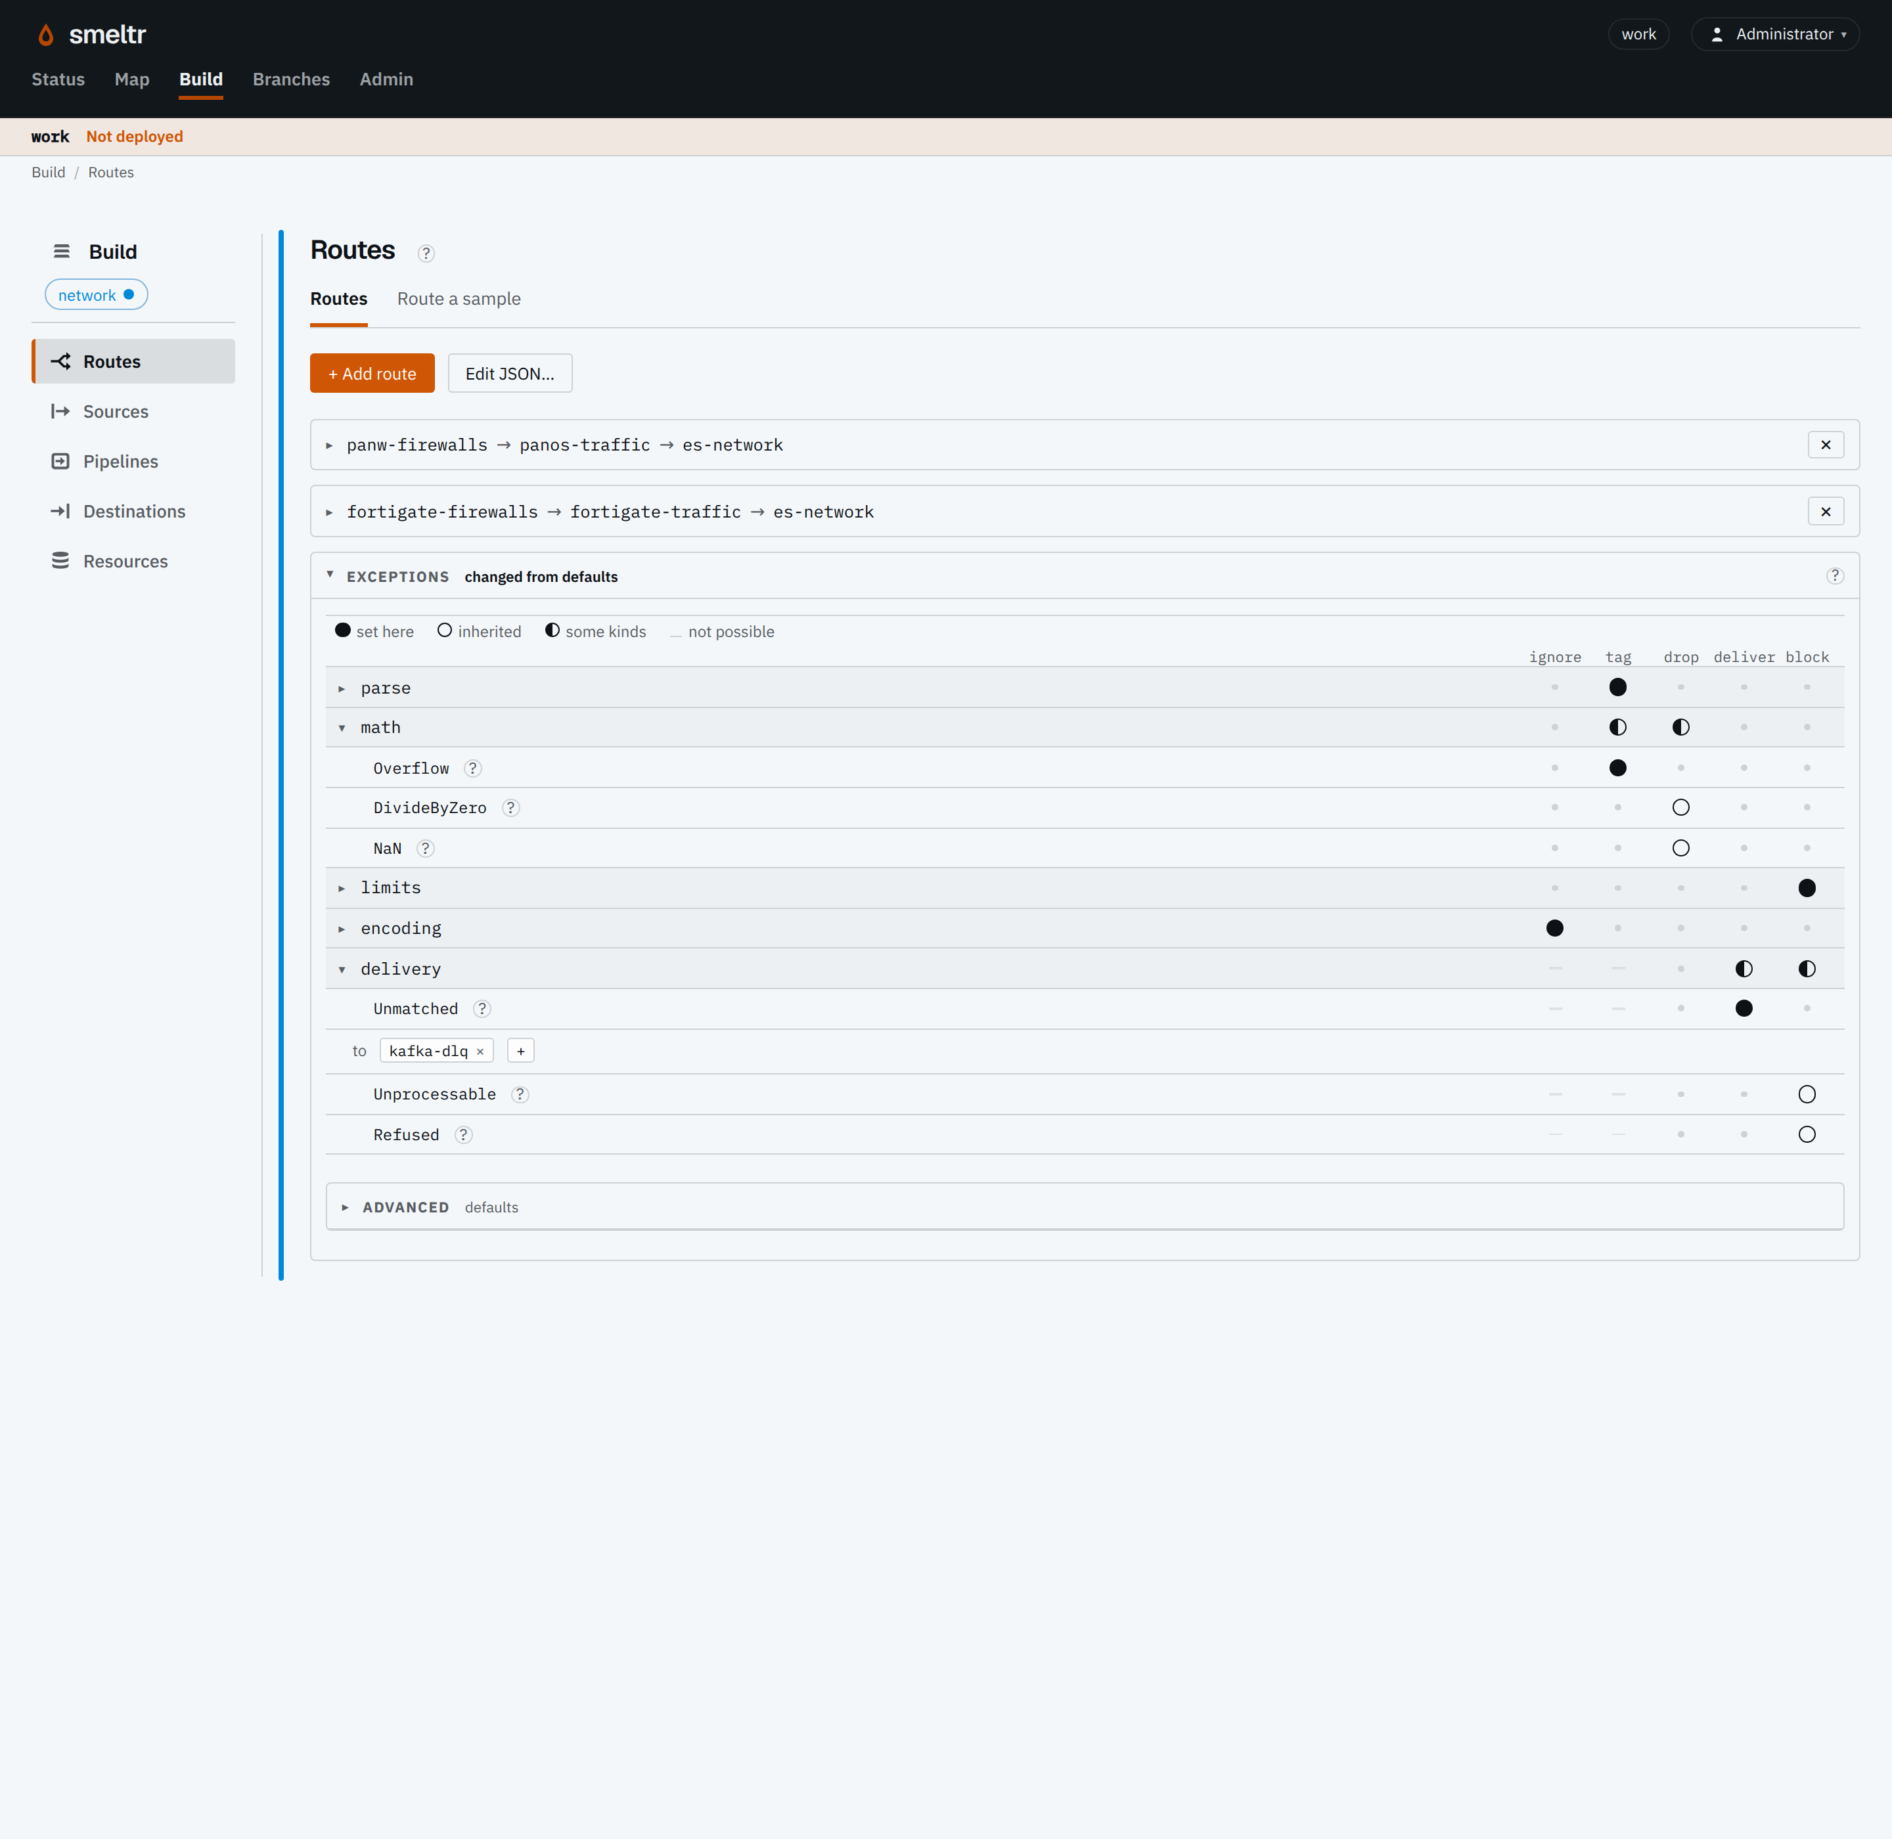This screenshot has width=1892, height=1839.
Task: Expand the parse exceptions group
Action: (x=342, y=689)
